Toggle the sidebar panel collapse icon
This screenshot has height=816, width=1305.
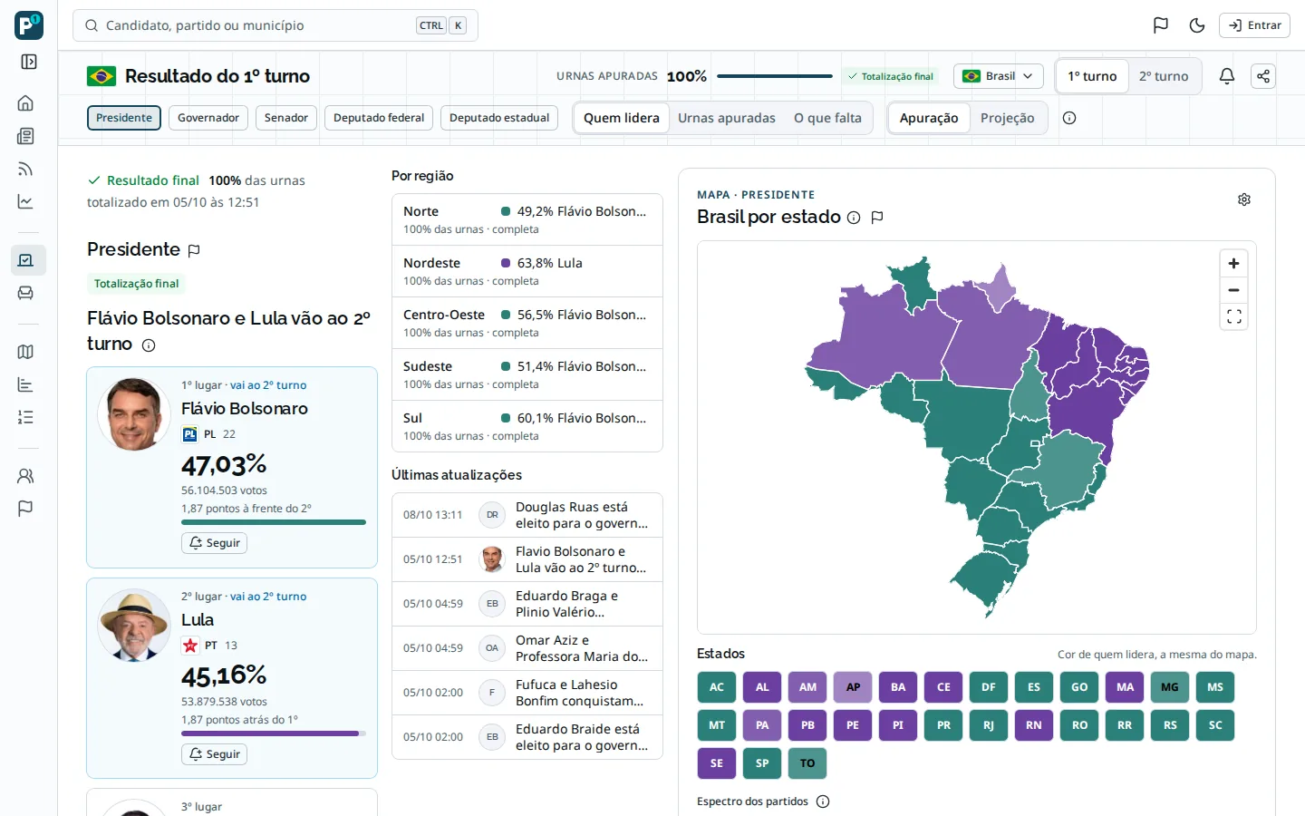[x=29, y=62]
